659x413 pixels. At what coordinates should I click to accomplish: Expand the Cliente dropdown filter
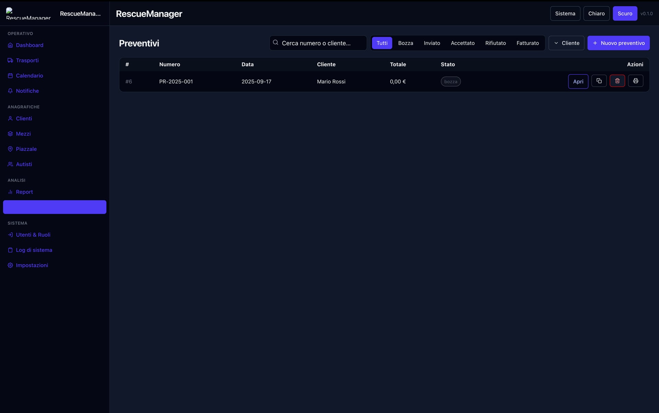[566, 43]
